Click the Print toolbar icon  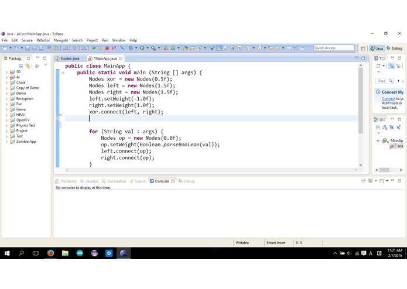tap(41, 48)
